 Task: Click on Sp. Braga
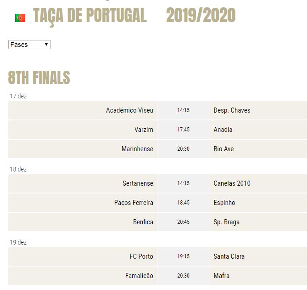226,222
